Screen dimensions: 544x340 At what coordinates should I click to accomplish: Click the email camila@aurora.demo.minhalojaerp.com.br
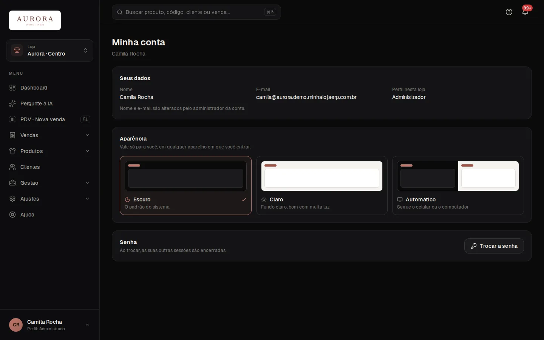click(306, 97)
